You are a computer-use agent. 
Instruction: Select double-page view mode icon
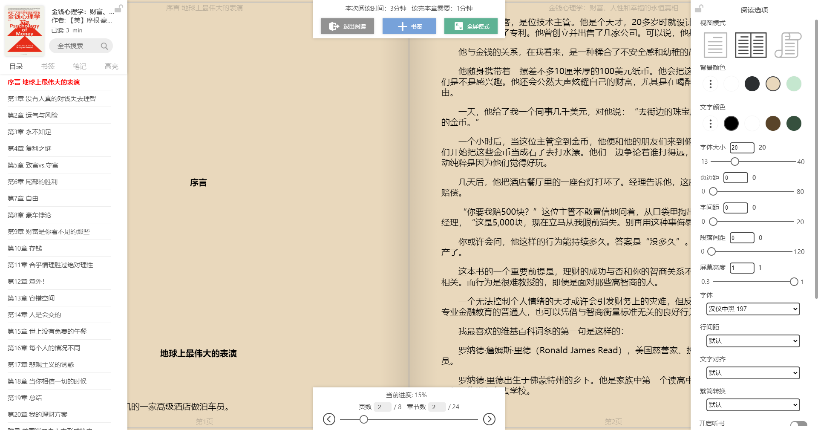(751, 45)
